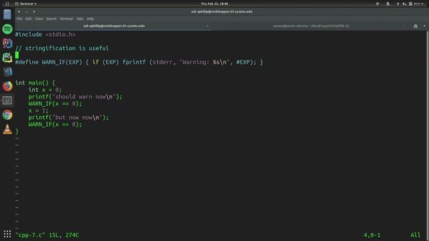The image size is (429, 241).
Task: Show all applications grid
Action: tap(7, 234)
